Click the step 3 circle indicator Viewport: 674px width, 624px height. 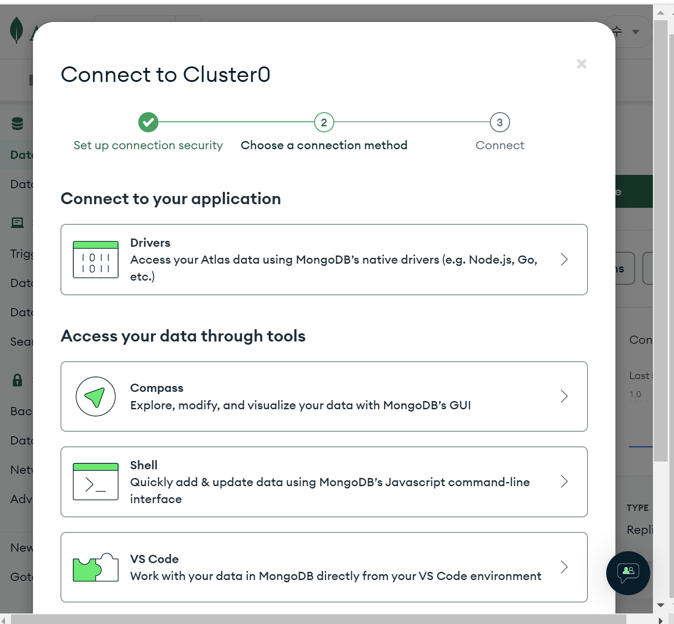[500, 122]
